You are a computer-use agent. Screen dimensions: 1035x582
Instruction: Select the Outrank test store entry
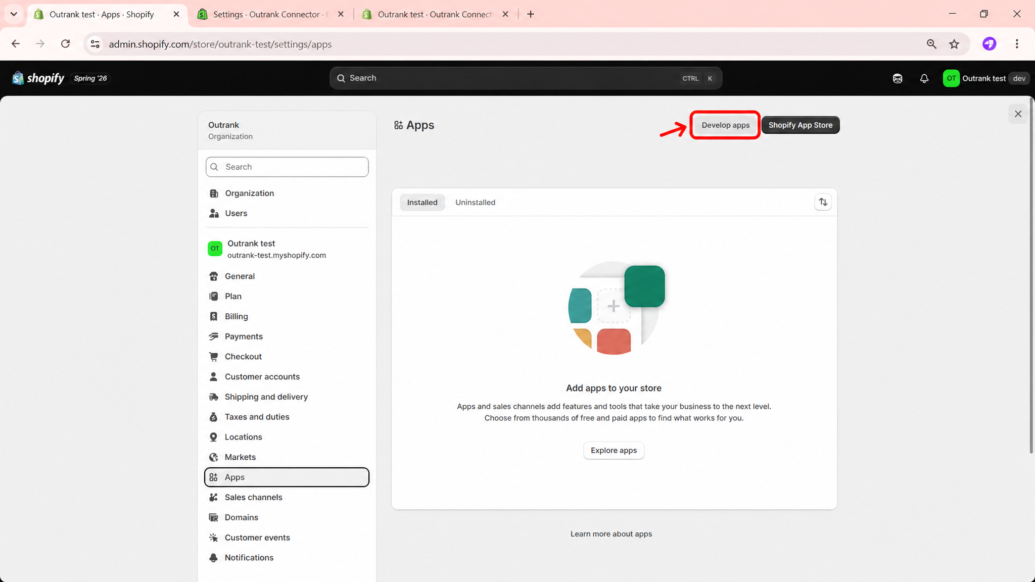point(287,249)
